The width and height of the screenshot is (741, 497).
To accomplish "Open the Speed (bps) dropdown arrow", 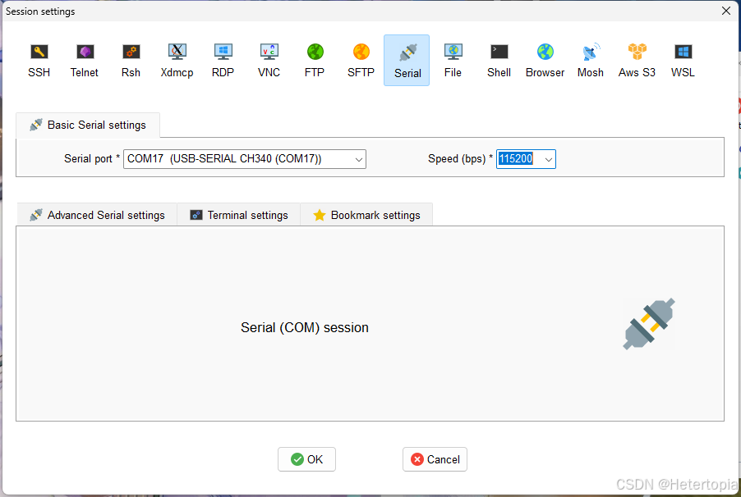I will [549, 160].
